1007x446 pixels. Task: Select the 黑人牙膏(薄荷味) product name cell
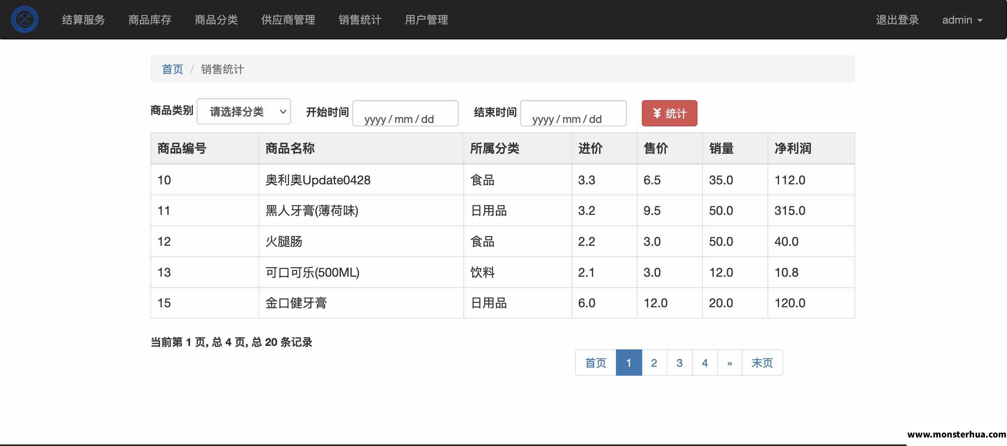click(361, 211)
